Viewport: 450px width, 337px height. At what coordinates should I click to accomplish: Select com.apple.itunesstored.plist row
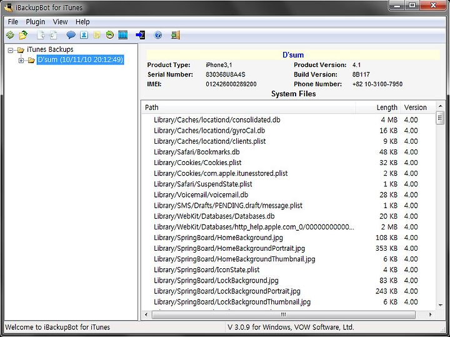pos(288,173)
